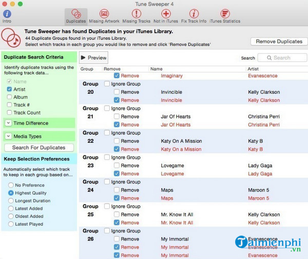Viewport: 308px width, 259px height.
Task: Check Ignore Group for Group 26
Action: click(107, 231)
